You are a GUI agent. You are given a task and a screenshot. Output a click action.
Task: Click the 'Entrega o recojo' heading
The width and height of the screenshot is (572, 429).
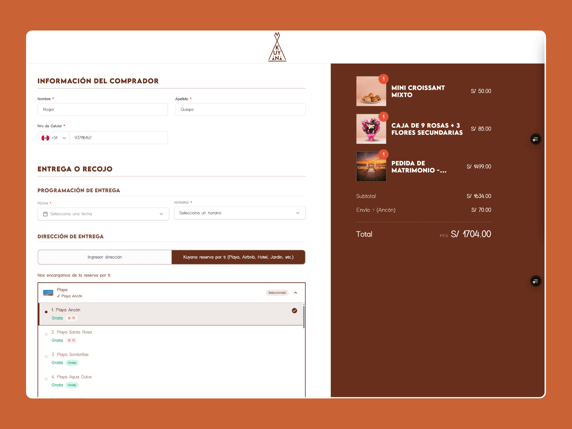(x=75, y=169)
